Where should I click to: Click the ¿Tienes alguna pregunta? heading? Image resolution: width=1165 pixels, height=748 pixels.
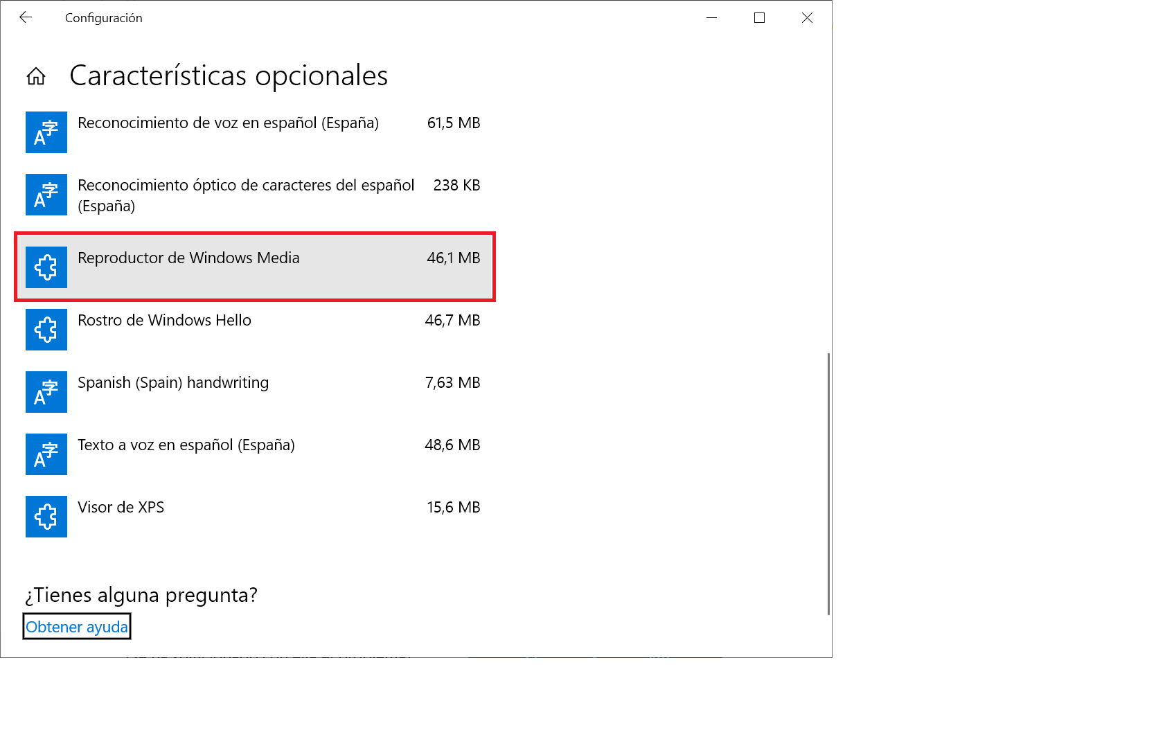pyautogui.click(x=141, y=595)
